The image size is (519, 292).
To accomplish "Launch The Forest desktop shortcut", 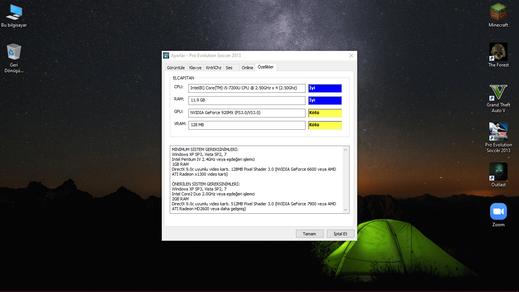I will [x=498, y=56].
